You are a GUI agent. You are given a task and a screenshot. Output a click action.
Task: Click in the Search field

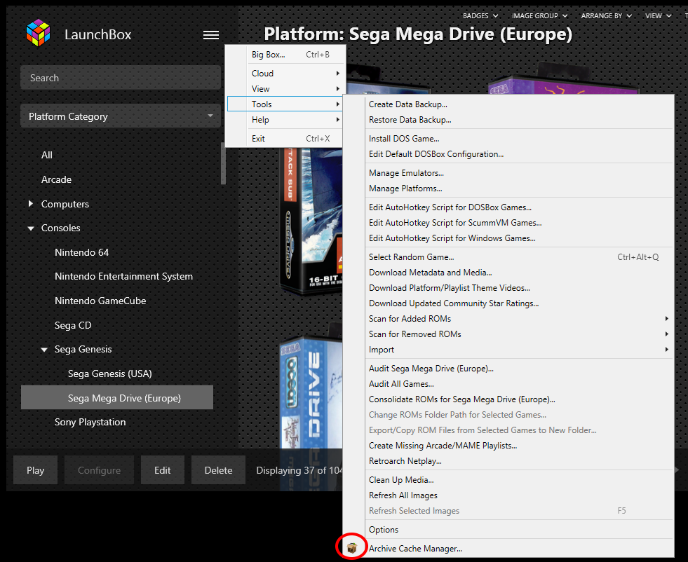(121, 78)
